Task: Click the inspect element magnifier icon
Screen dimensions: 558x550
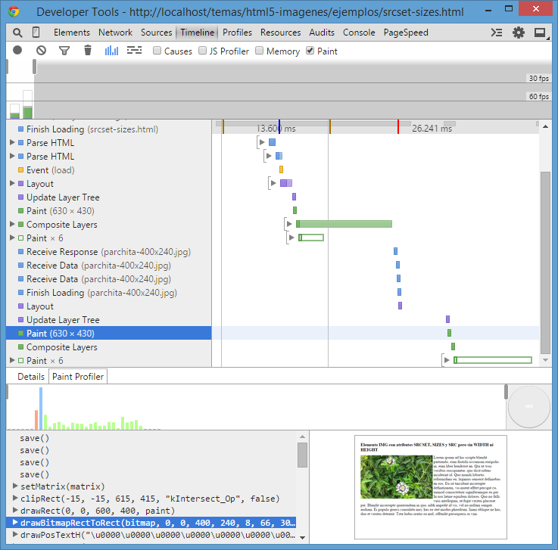Action: pyautogui.click(x=17, y=33)
